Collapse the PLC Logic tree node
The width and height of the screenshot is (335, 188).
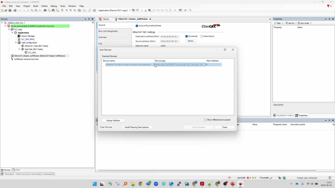9,29
